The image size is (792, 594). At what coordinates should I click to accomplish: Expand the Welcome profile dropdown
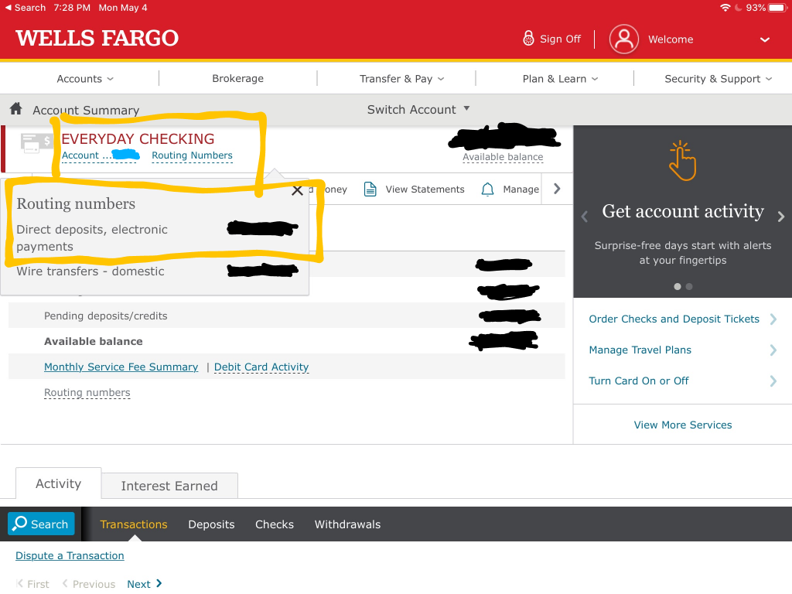[x=765, y=39]
